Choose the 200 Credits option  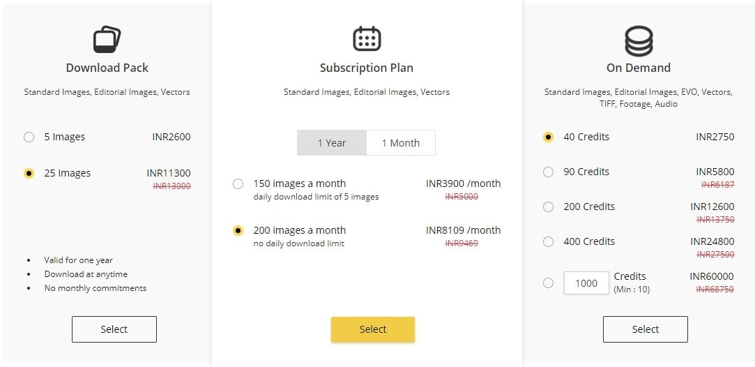tap(548, 207)
